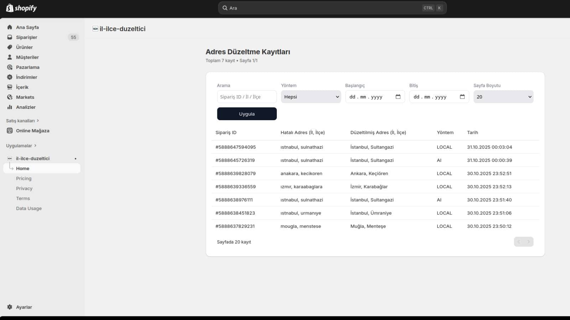
Task: Open İndirimler discount icon in sidebar
Action: coord(10,77)
